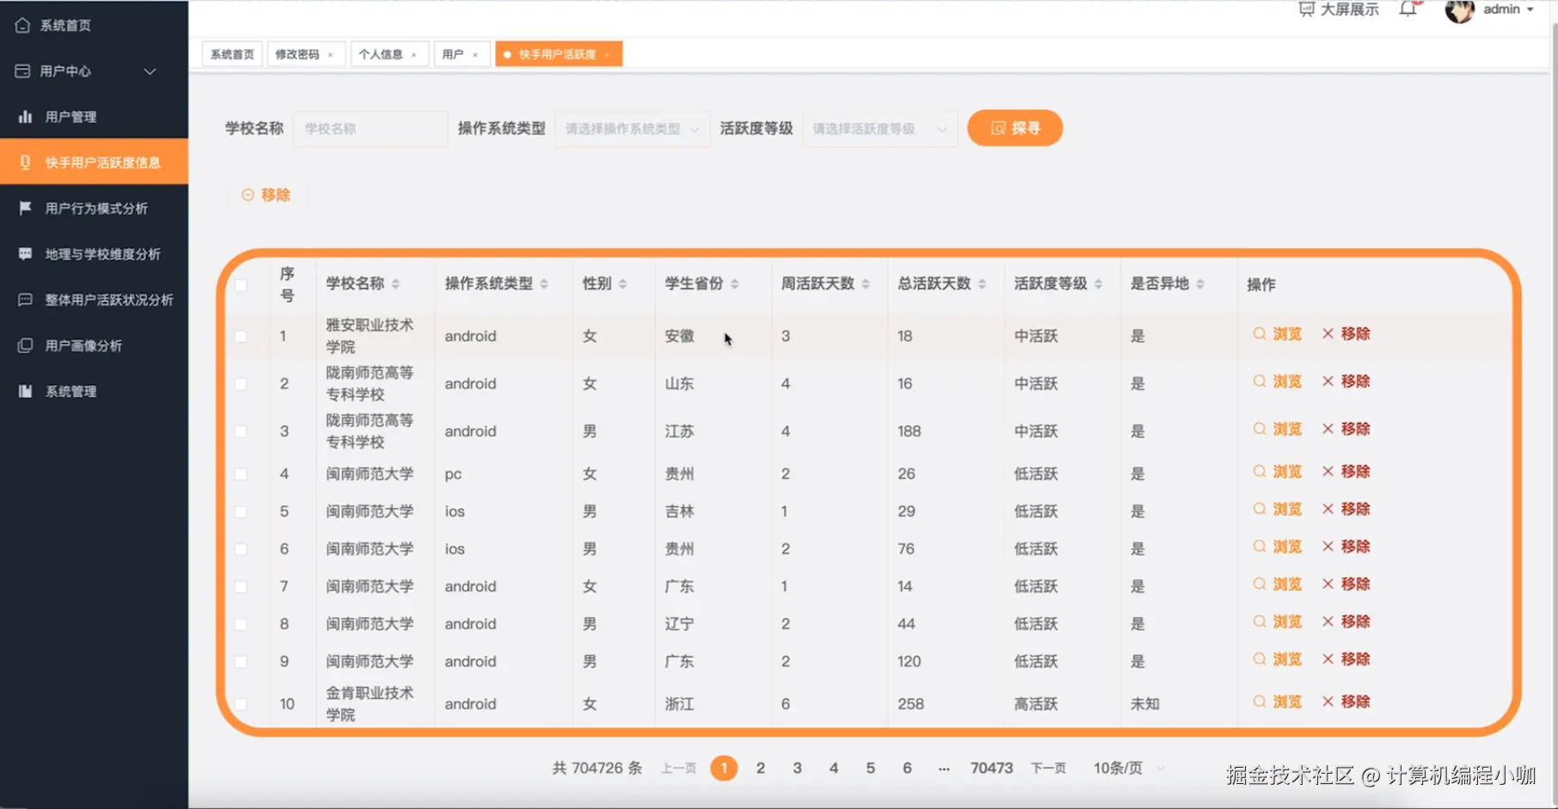Switch to the 系统首页 tab
The width and height of the screenshot is (1558, 809).
coord(232,54)
